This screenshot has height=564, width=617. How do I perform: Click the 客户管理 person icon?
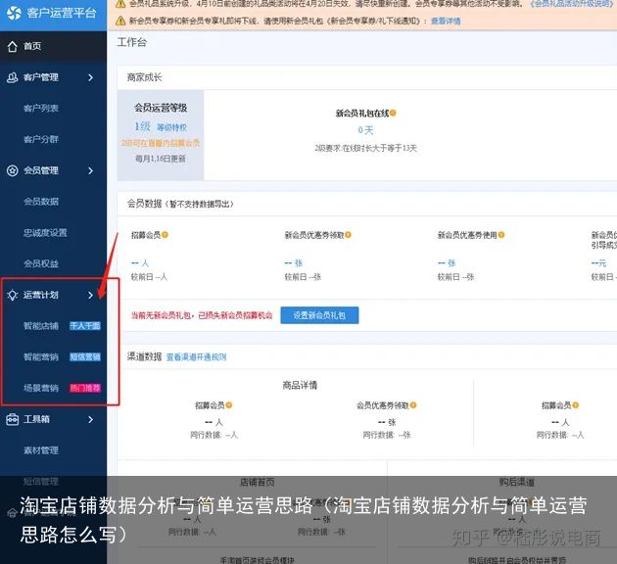tap(12, 77)
